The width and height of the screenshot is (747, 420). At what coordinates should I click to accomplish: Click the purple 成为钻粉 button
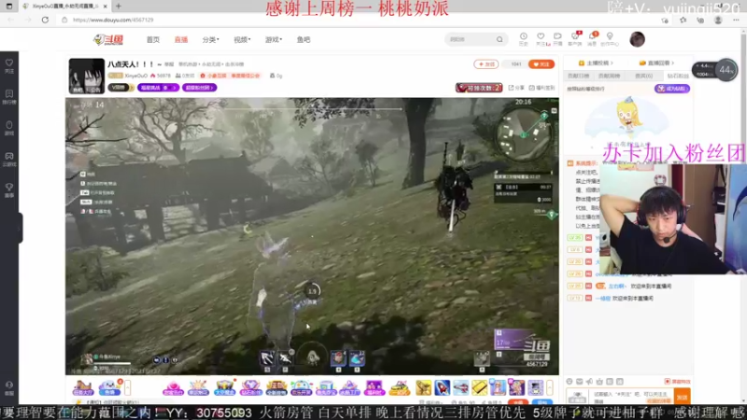click(672, 89)
